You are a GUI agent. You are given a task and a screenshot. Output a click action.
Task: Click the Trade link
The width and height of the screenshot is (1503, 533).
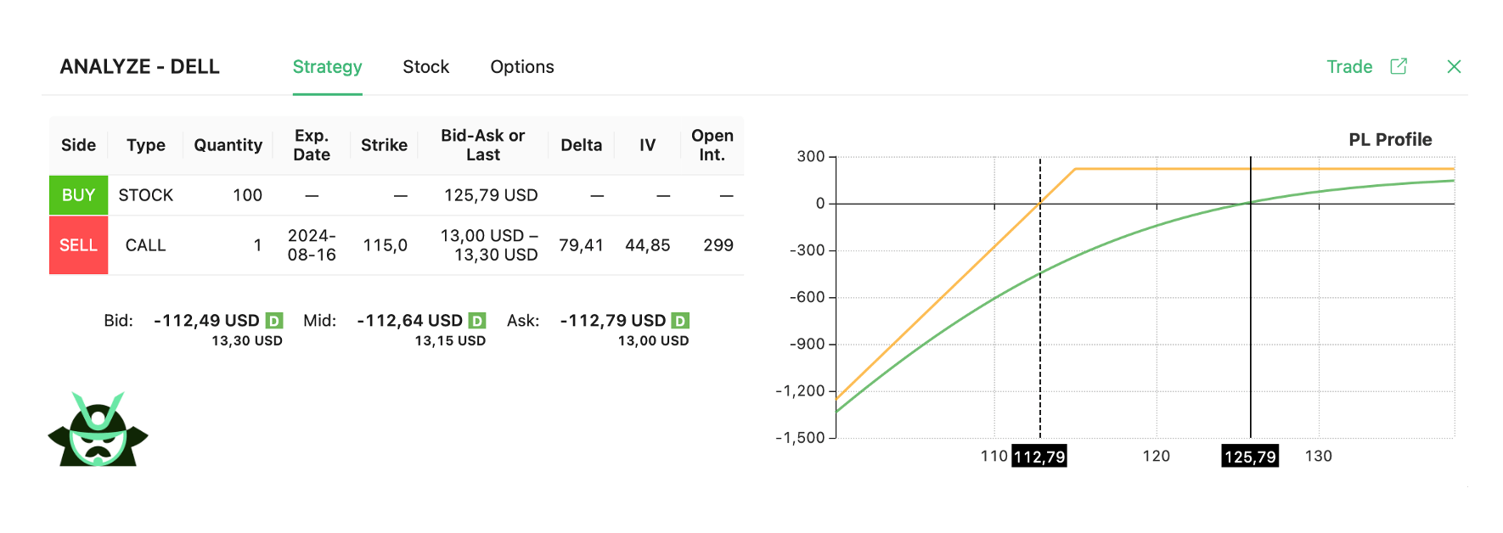[x=1349, y=67]
